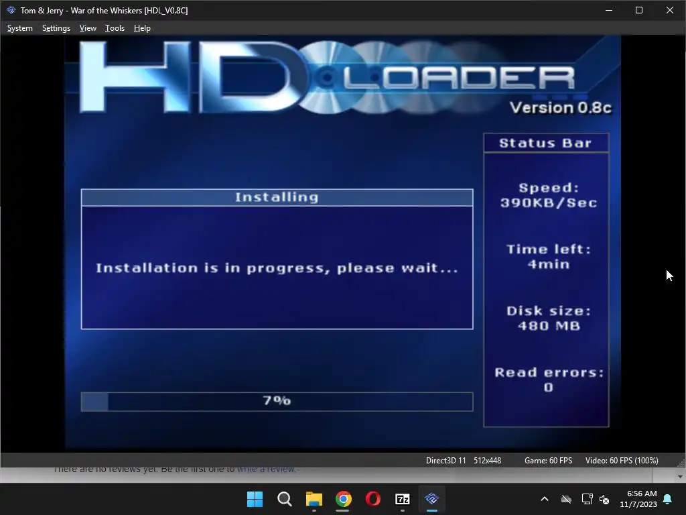The image size is (686, 515).
Task: Click the 'Installing' dialog header
Action: (x=277, y=198)
